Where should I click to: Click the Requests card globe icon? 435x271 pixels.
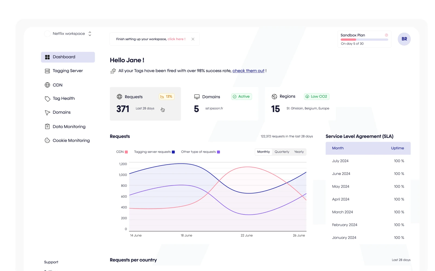pos(119,97)
